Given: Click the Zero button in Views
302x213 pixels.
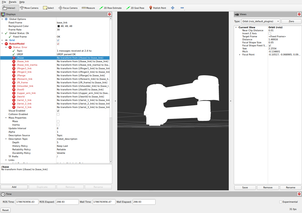Looking at the screenshot, I should pyautogui.click(x=291, y=21).
